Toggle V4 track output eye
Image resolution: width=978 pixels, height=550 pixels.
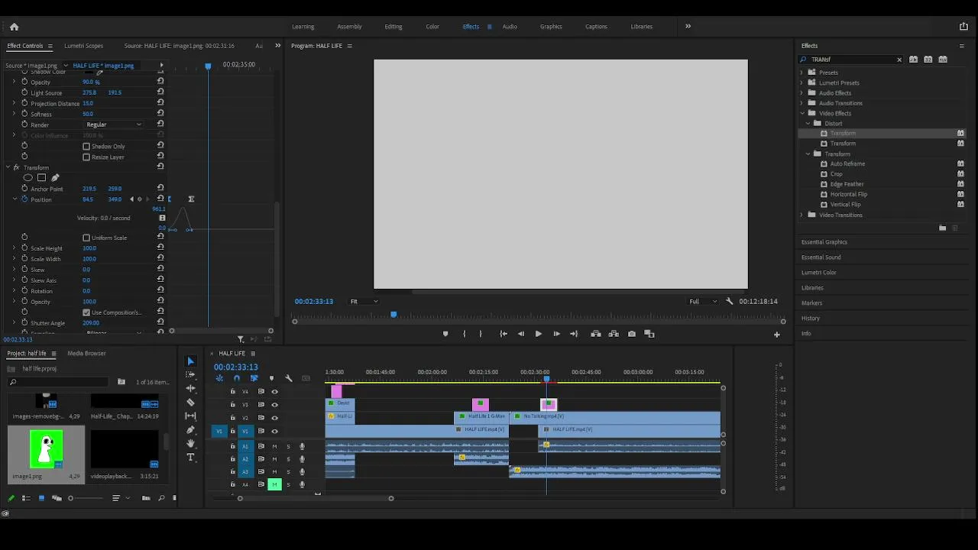point(275,392)
